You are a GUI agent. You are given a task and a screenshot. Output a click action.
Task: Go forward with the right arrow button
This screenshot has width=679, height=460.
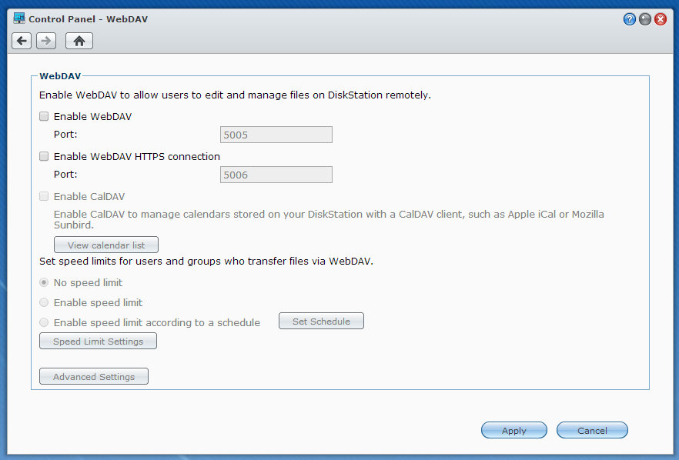46,41
